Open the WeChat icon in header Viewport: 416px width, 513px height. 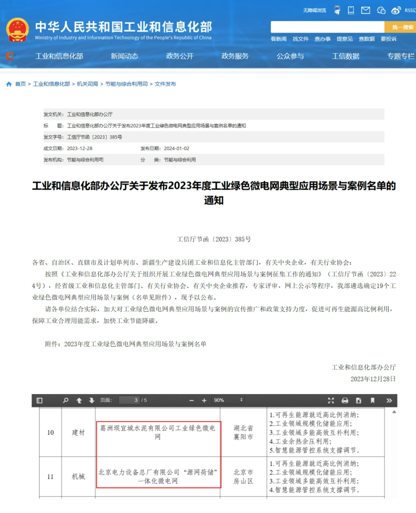pyautogui.click(x=381, y=10)
